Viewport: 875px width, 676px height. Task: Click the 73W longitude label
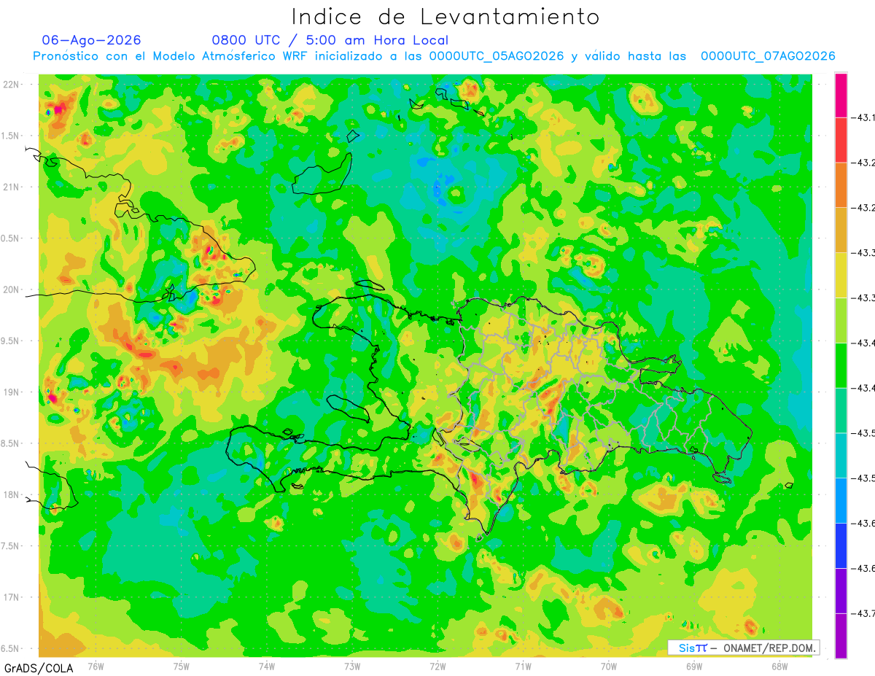point(352,666)
